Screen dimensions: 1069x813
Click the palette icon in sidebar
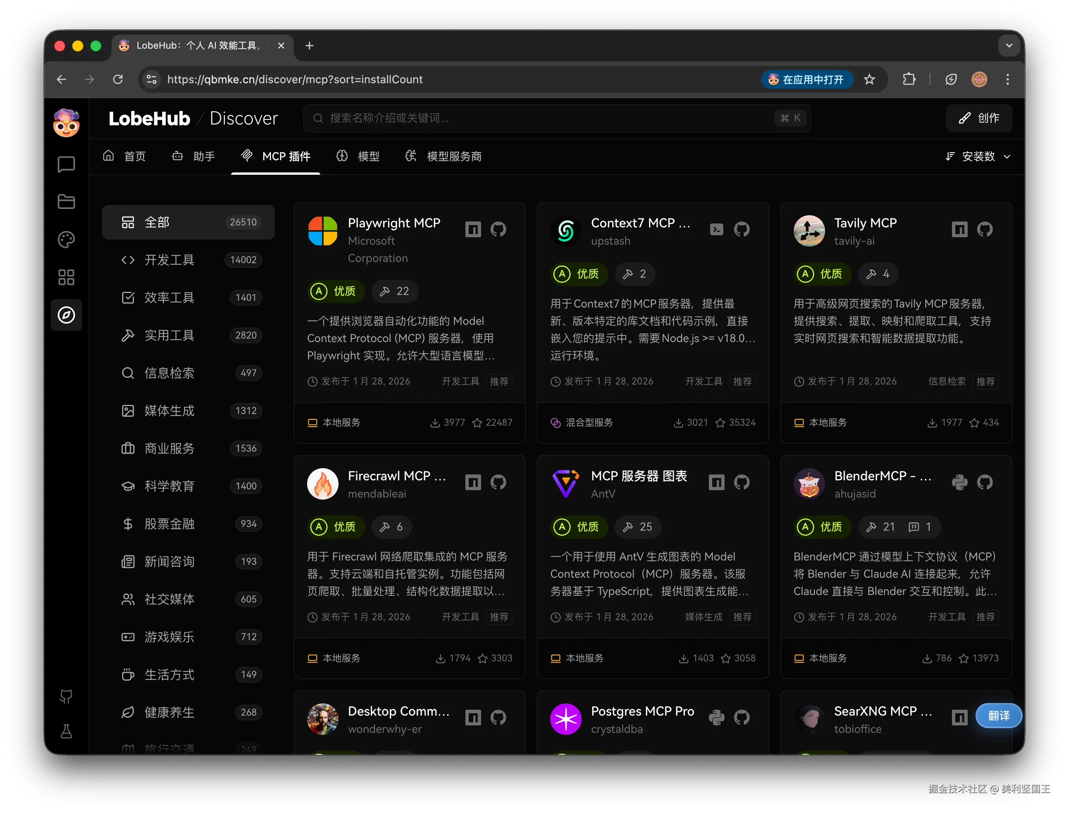click(x=66, y=240)
